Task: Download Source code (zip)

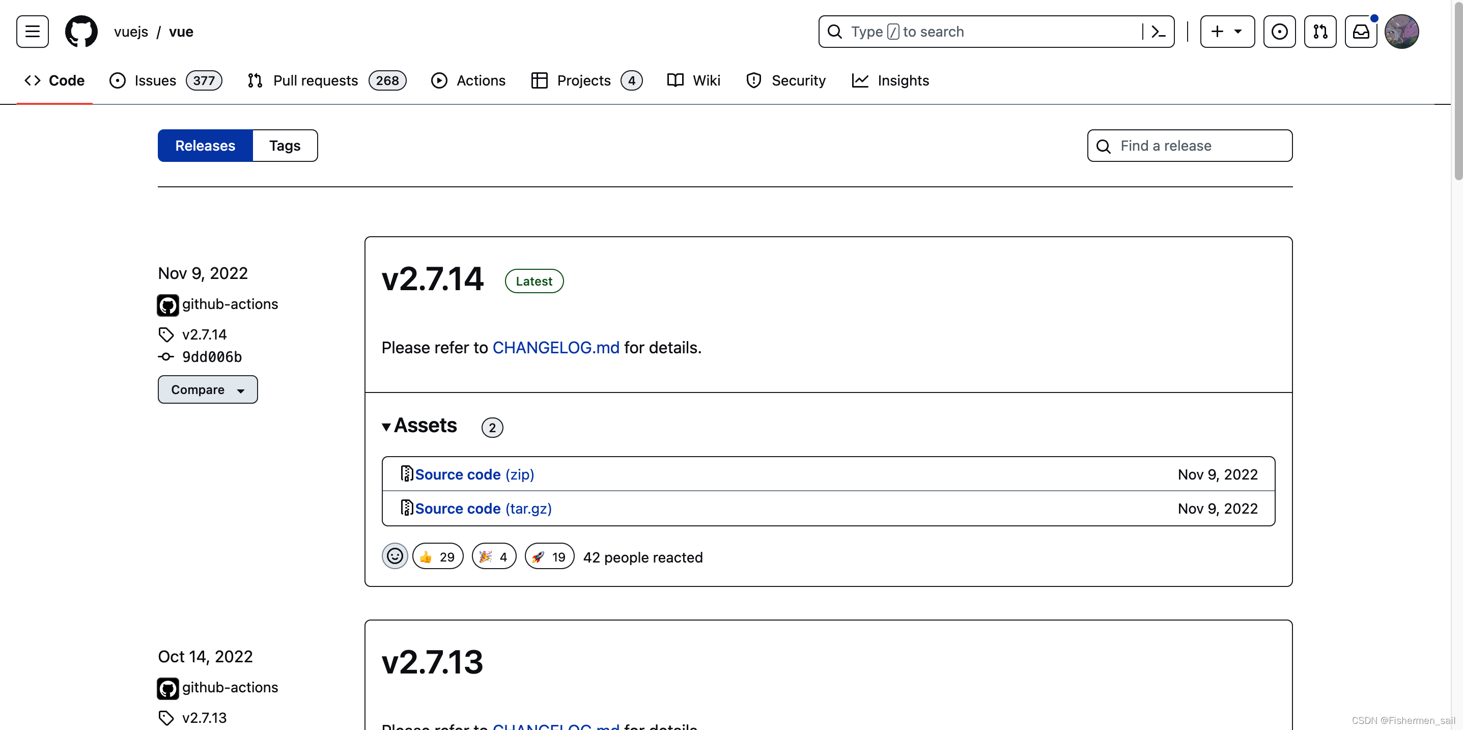Action: [x=474, y=474]
